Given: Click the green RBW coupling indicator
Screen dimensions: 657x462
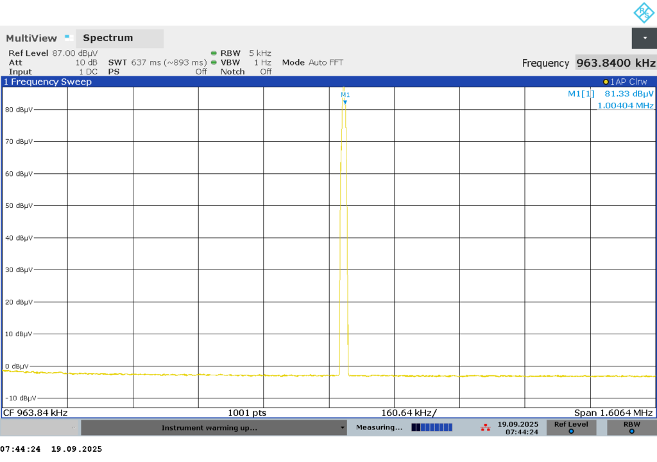Looking at the screenshot, I should [x=214, y=53].
